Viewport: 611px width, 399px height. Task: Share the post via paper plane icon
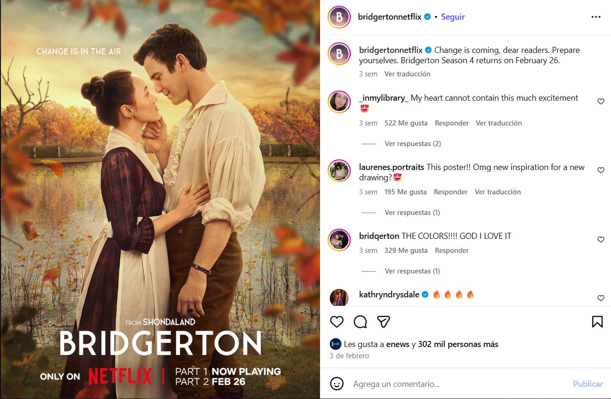(384, 322)
